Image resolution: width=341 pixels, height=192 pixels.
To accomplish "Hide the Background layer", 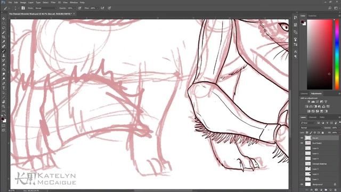I will 302,185.
